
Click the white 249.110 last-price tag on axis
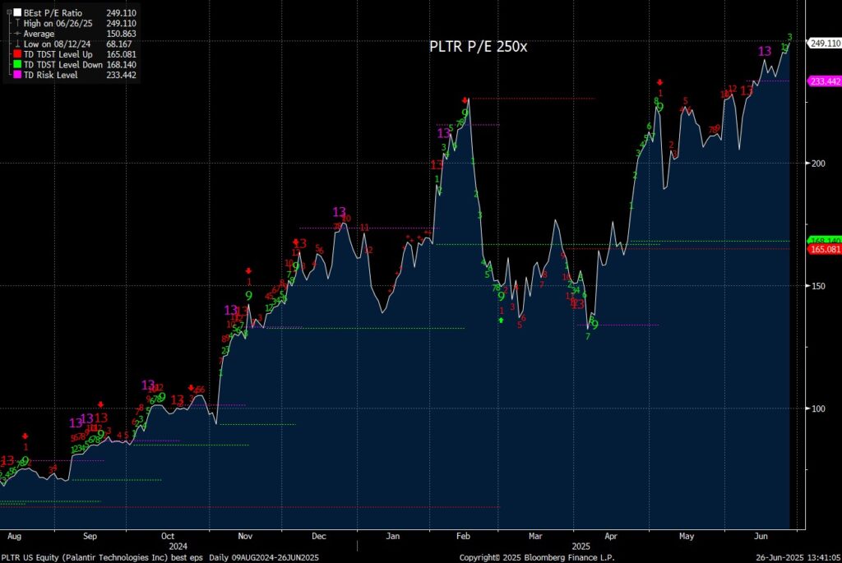pyautogui.click(x=825, y=44)
